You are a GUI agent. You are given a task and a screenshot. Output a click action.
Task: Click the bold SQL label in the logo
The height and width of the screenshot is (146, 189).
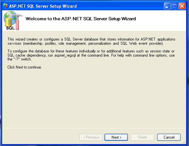10,28
